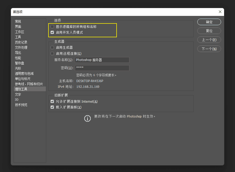
Task: Enable 启用生成器 under 生成器 section
Action: point(52,47)
